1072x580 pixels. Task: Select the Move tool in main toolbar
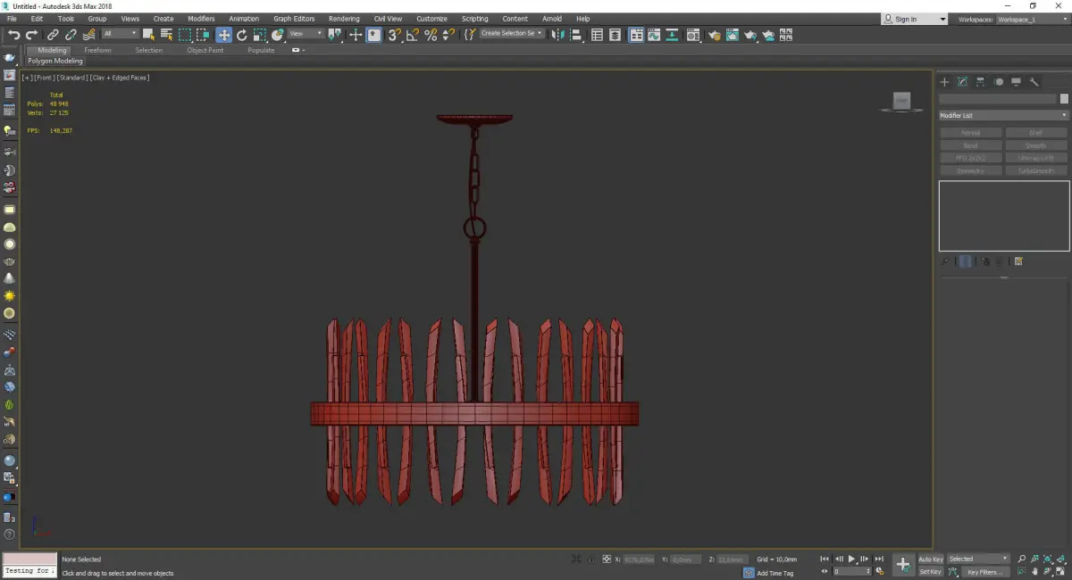point(223,35)
